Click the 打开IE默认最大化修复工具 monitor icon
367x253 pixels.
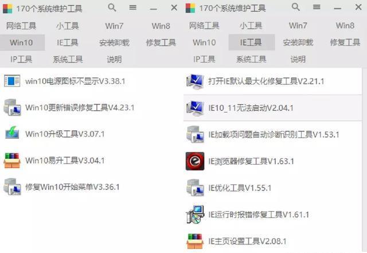195,82
